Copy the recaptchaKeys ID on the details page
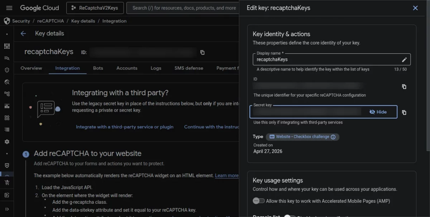This screenshot has width=430, height=217. pyautogui.click(x=202, y=52)
